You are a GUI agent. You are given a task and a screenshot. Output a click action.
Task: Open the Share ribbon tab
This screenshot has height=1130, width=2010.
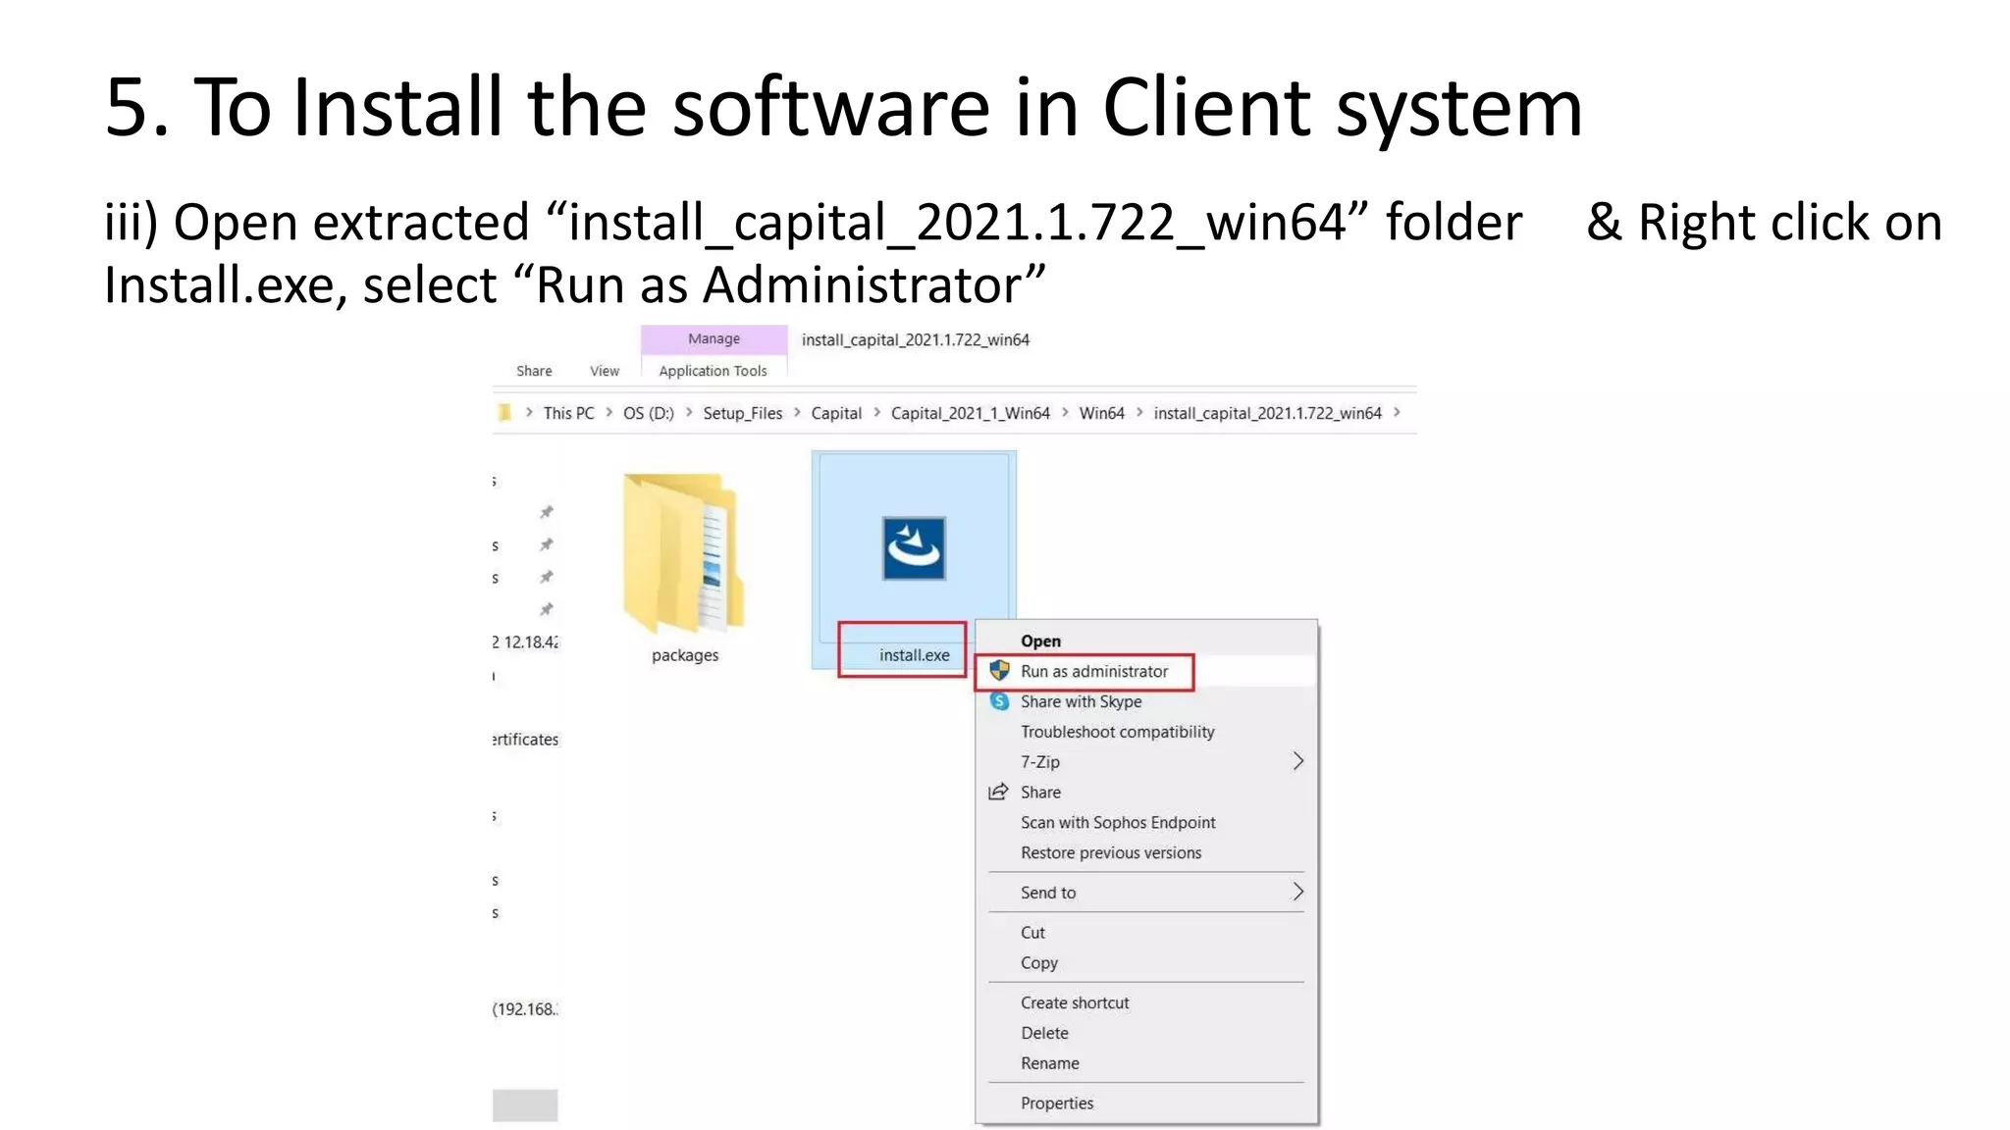point(534,371)
